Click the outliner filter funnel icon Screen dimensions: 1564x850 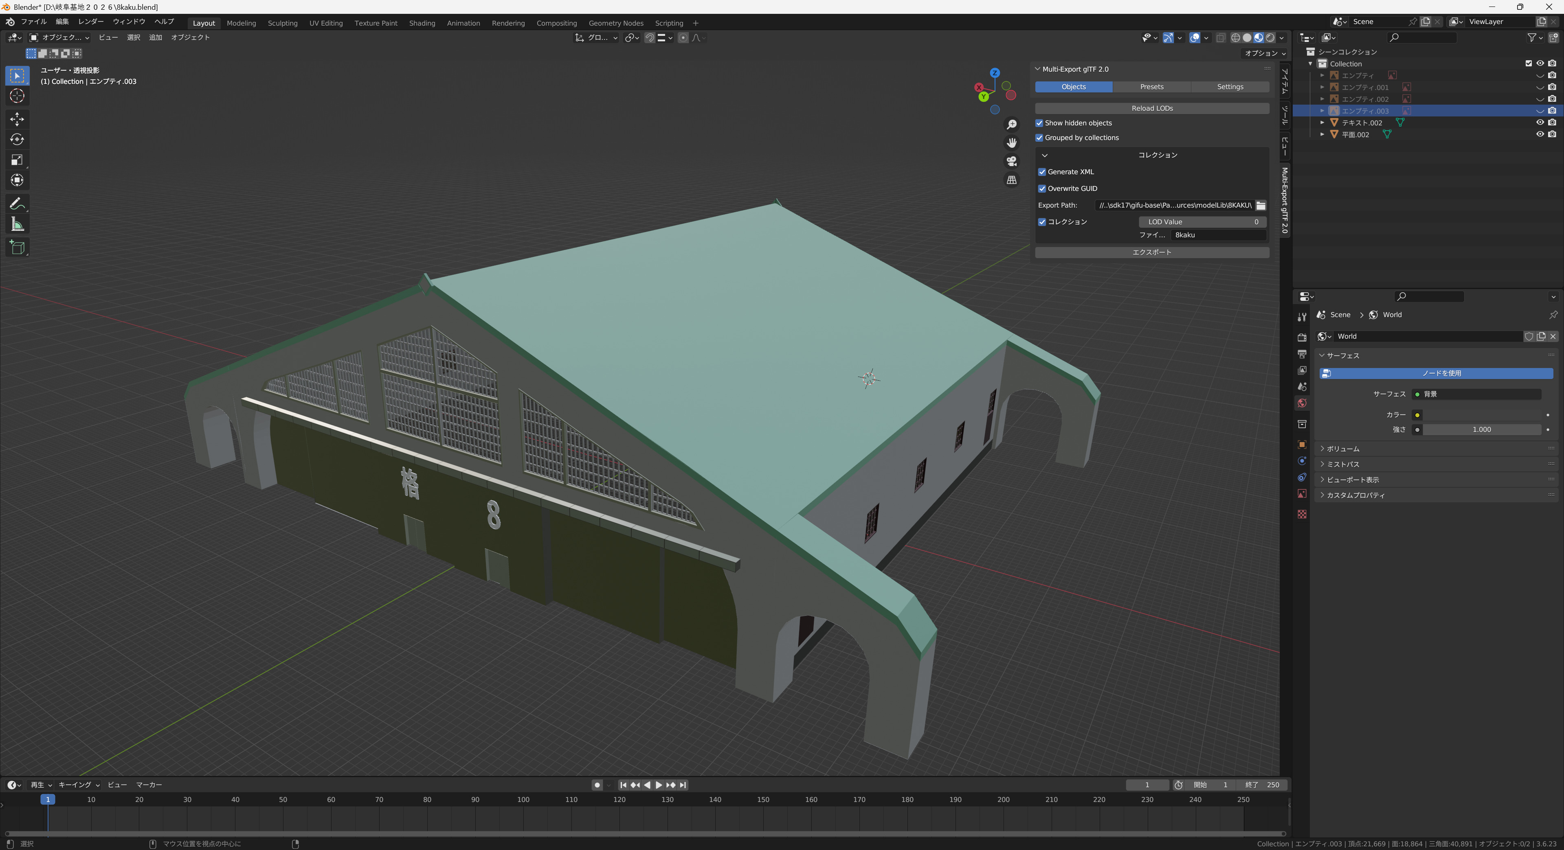pyautogui.click(x=1532, y=37)
